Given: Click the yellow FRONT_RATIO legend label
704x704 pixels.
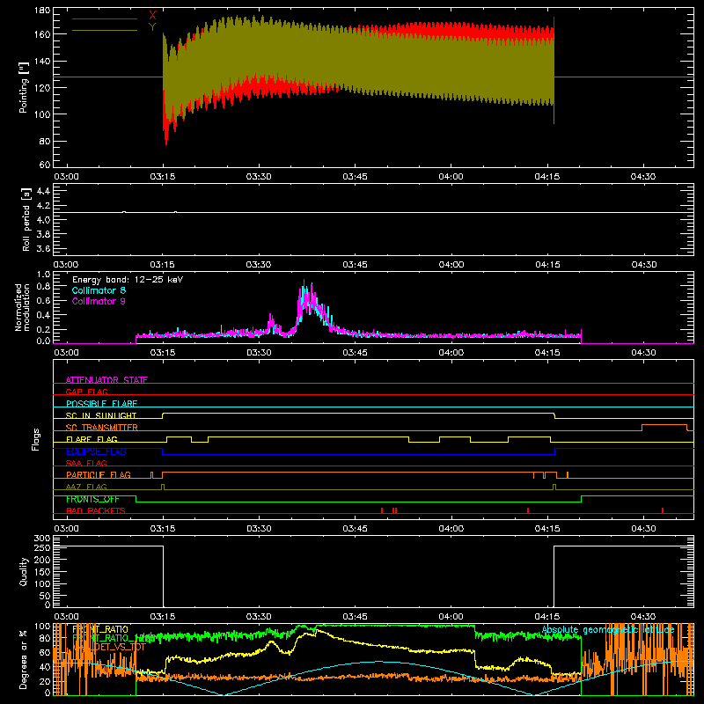Looking at the screenshot, I should 100,629.
